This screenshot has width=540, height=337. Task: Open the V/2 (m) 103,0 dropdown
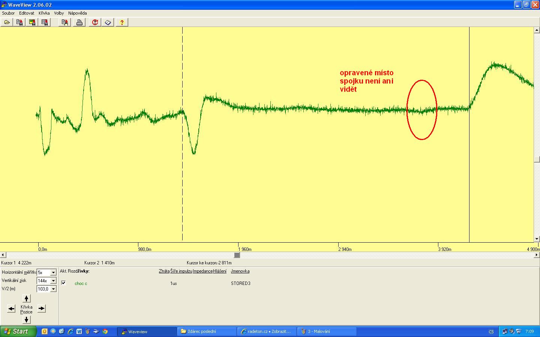click(53, 289)
